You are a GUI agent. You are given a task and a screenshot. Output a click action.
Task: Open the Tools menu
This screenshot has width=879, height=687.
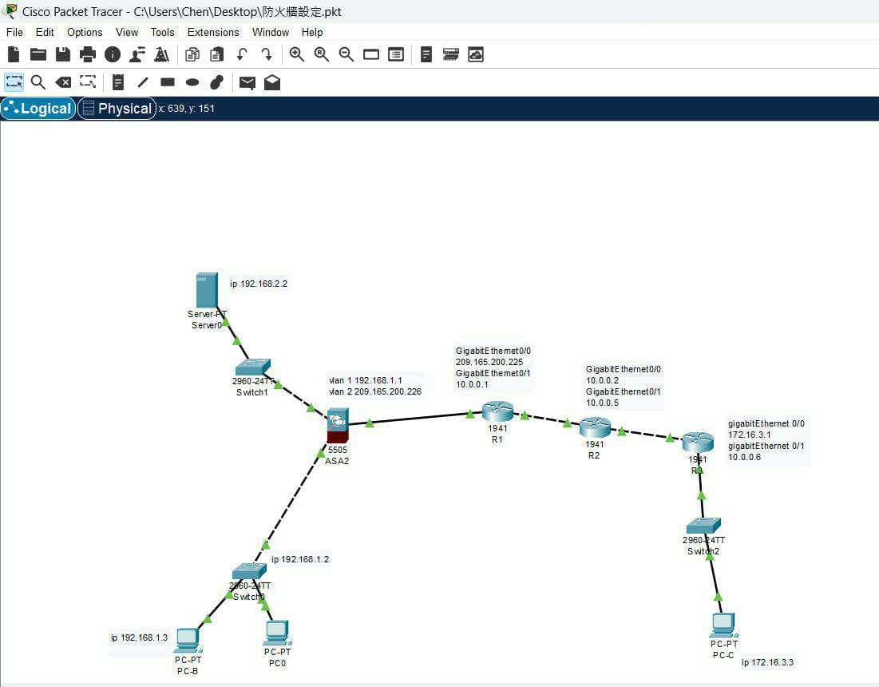(x=163, y=32)
